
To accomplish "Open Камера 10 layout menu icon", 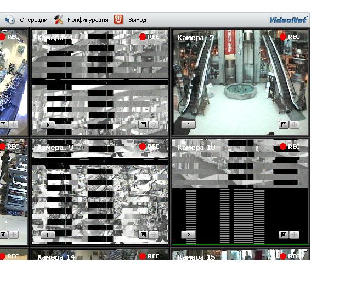I will pos(284,234).
